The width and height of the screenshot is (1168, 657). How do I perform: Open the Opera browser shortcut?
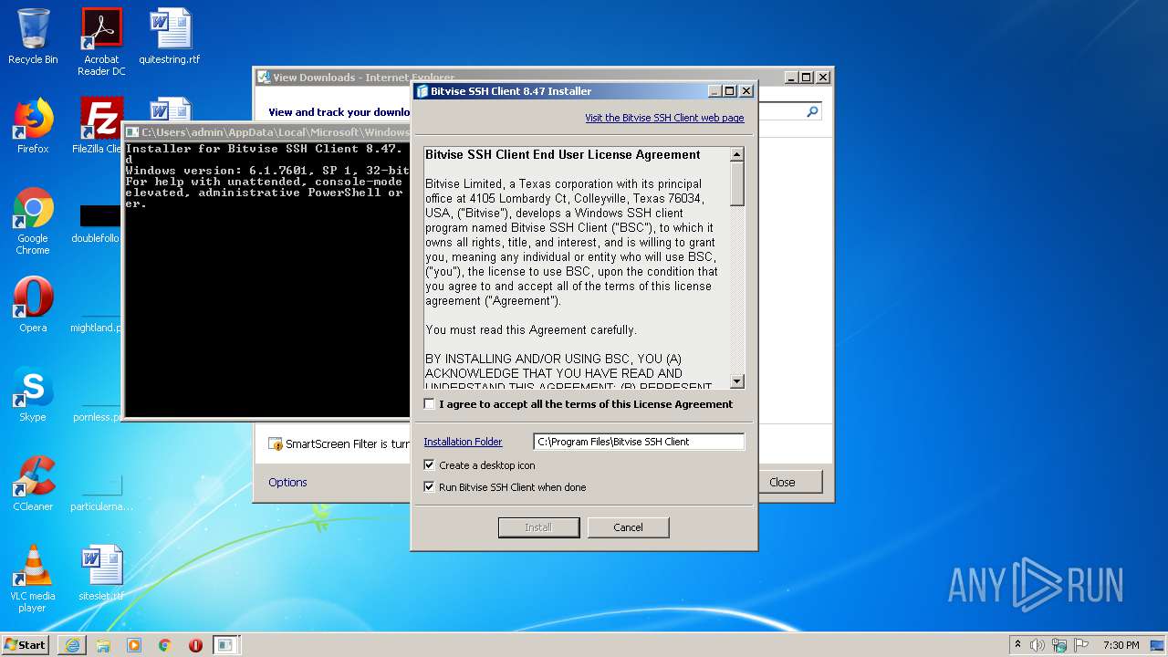click(33, 305)
